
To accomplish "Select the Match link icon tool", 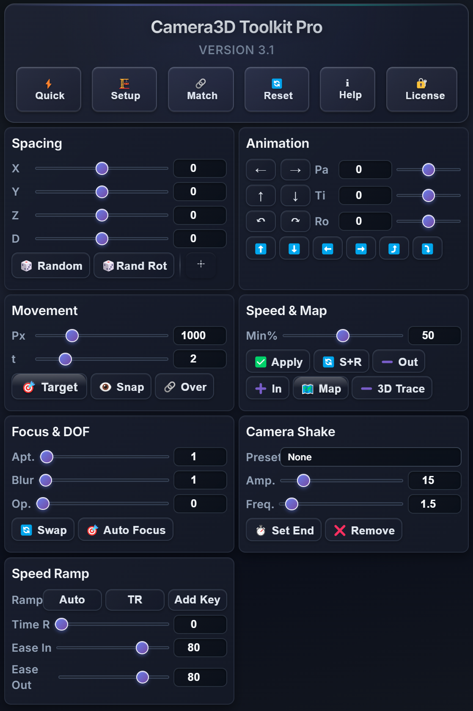I will (201, 89).
